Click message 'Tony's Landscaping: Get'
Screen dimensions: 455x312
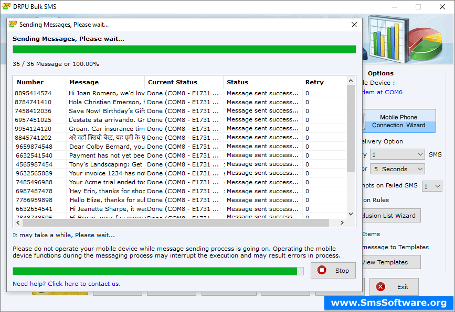coord(105,164)
